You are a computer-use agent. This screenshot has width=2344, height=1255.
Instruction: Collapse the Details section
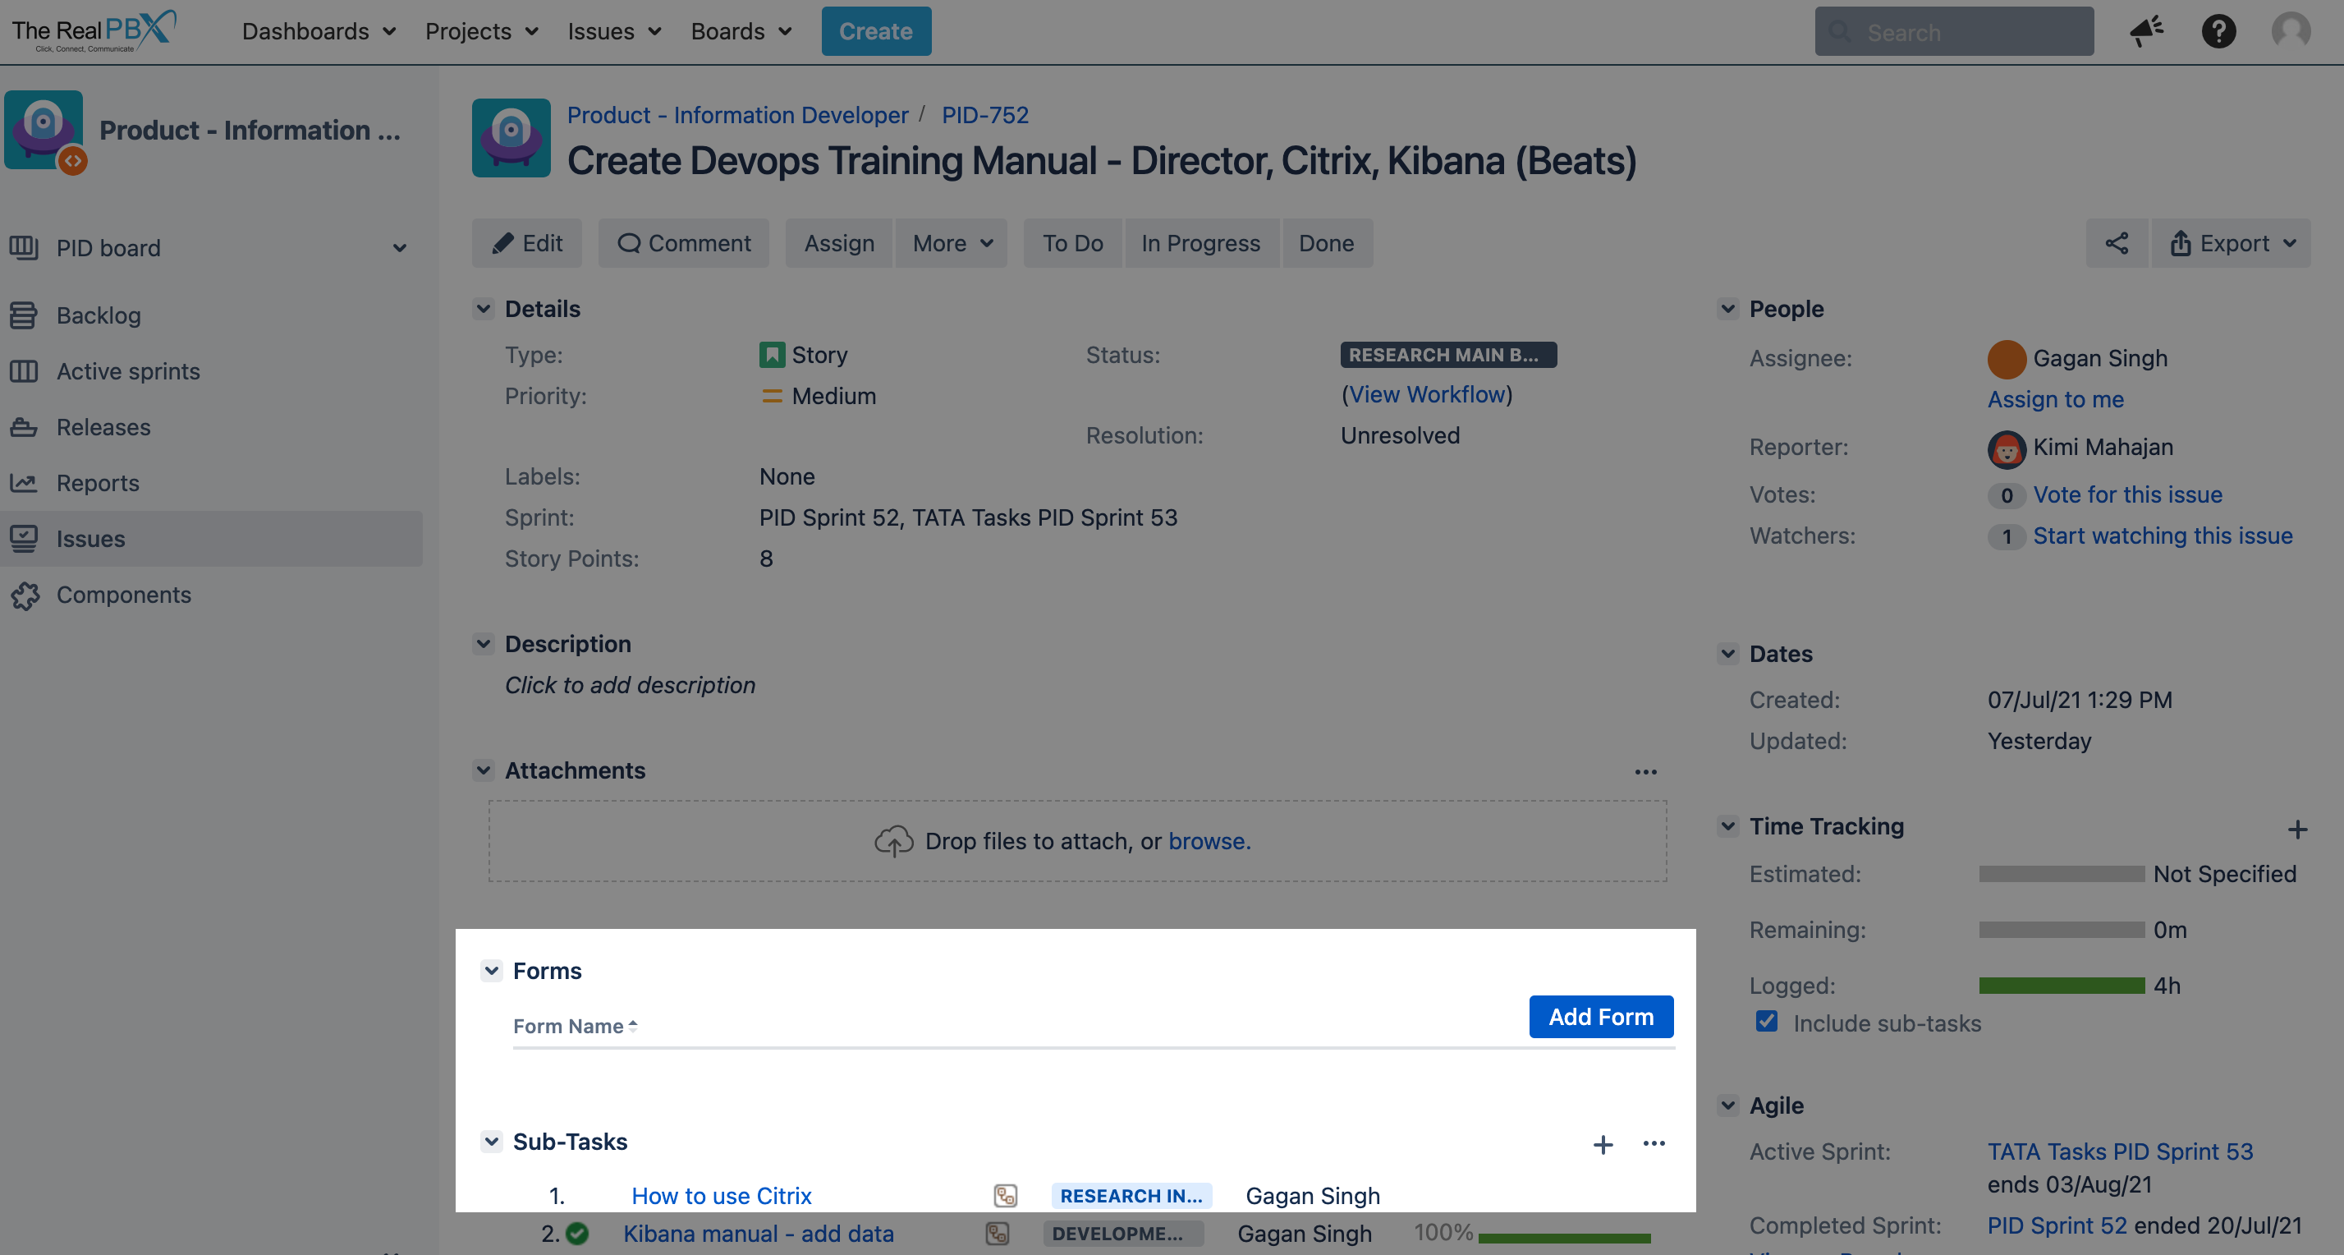point(484,309)
